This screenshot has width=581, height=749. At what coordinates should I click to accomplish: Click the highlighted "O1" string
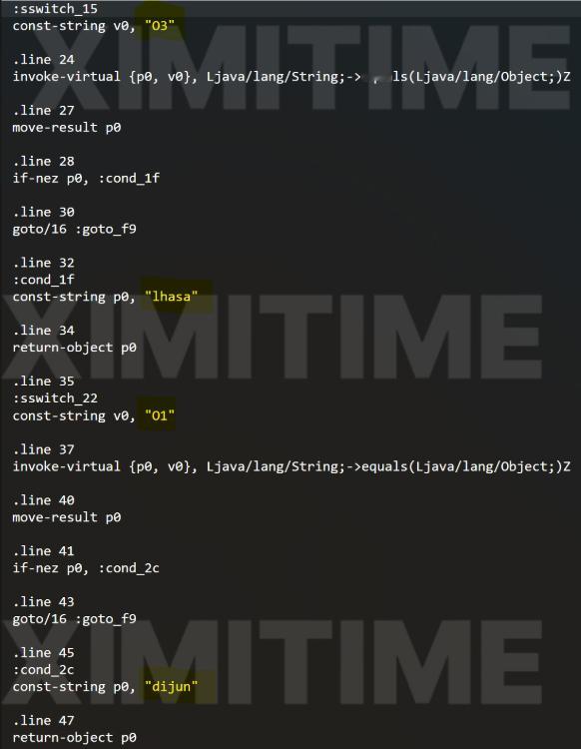pos(160,415)
